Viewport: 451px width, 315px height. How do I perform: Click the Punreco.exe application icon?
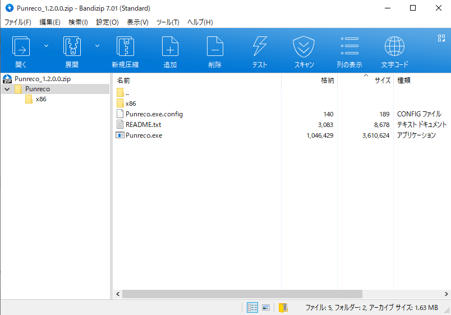[x=120, y=135]
